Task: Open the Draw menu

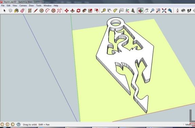Action: 31,5
